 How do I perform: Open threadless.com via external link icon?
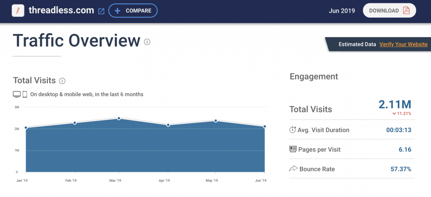[101, 11]
